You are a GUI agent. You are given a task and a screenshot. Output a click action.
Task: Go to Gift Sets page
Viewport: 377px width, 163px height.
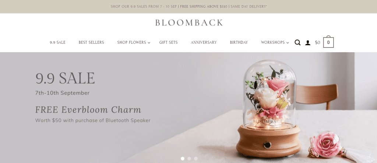tap(168, 42)
